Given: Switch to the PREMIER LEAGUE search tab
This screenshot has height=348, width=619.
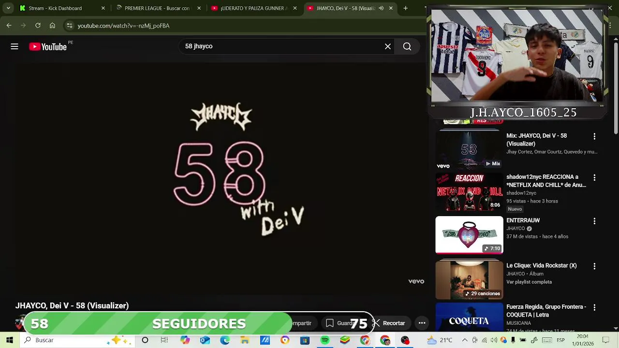Looking at the screenshot, I should 158,8.
